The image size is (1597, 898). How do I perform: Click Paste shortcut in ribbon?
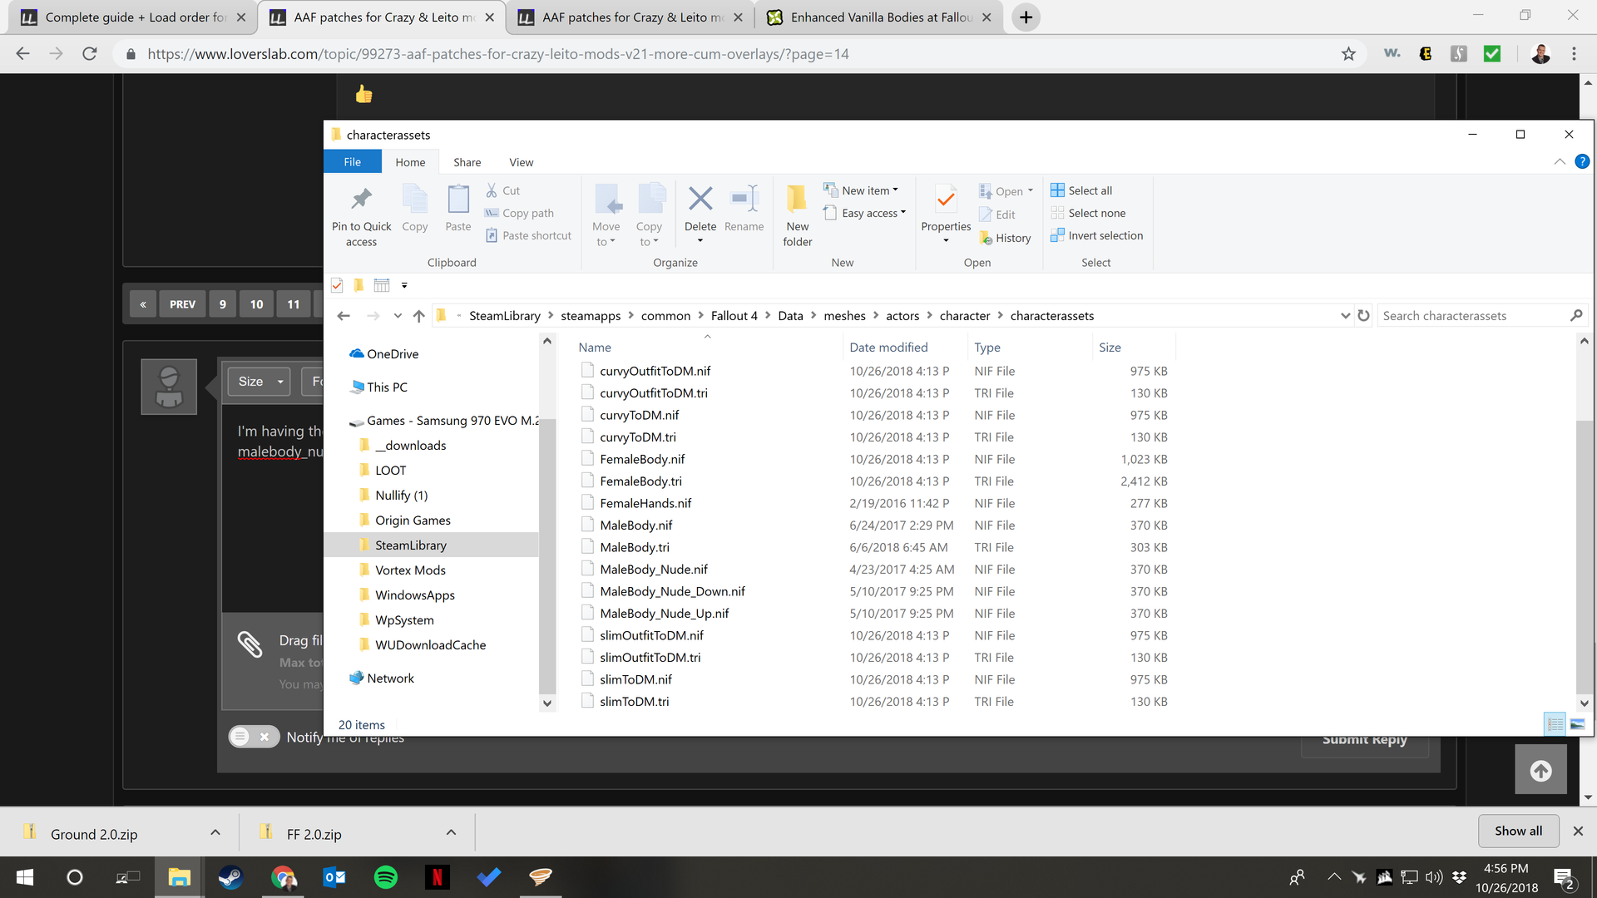(x=529, y=235)
